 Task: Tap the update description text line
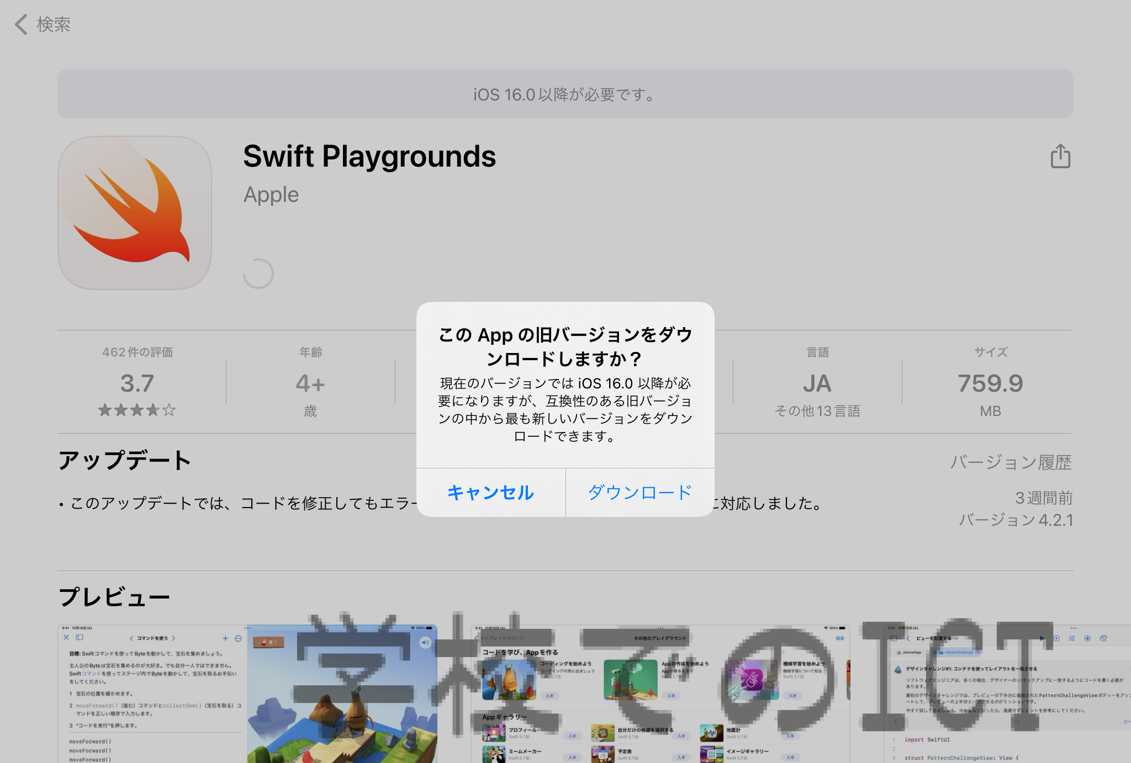(x=441, y=503)
